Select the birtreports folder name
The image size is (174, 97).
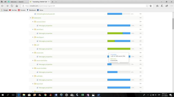40,92
